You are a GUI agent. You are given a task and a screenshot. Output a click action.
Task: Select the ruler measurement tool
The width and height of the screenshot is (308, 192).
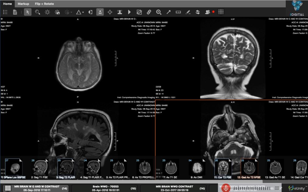178,12
